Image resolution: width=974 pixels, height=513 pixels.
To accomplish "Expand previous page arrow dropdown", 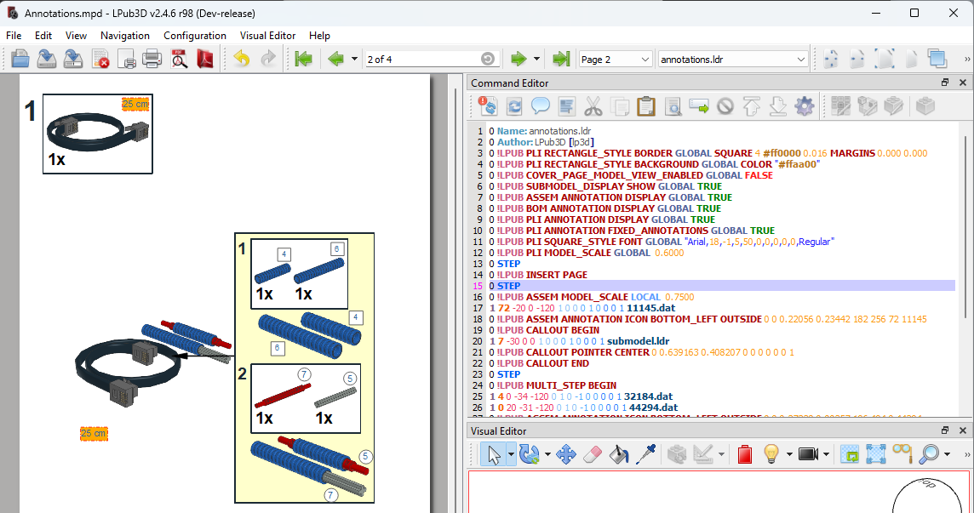I will click(354, 60).
